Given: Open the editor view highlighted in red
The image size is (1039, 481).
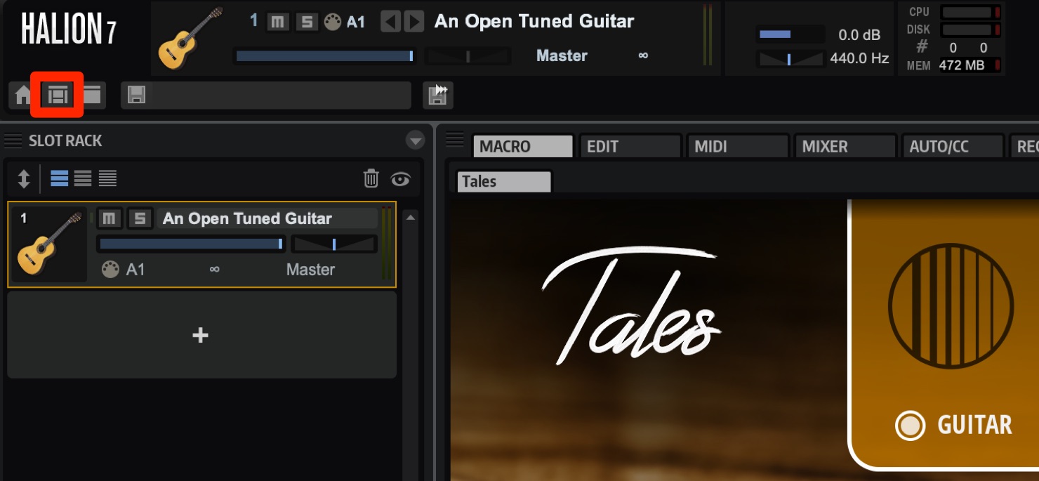Looking at the screenshot, I should 58,95.
